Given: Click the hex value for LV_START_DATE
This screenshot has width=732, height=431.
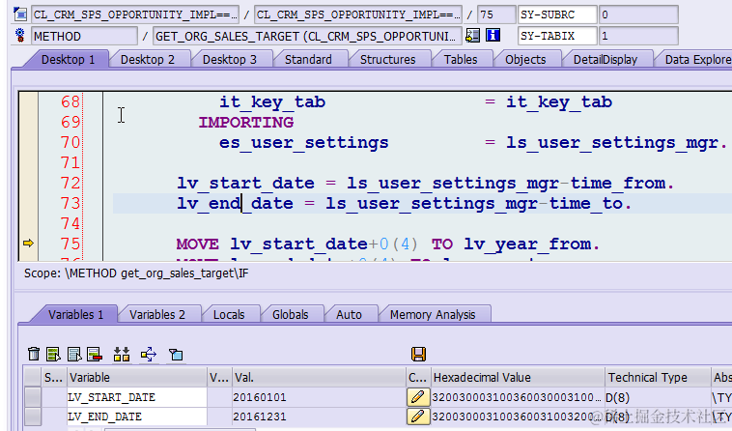Looking at the screenshot, I should pyautogui.click(x=518, y=397).
